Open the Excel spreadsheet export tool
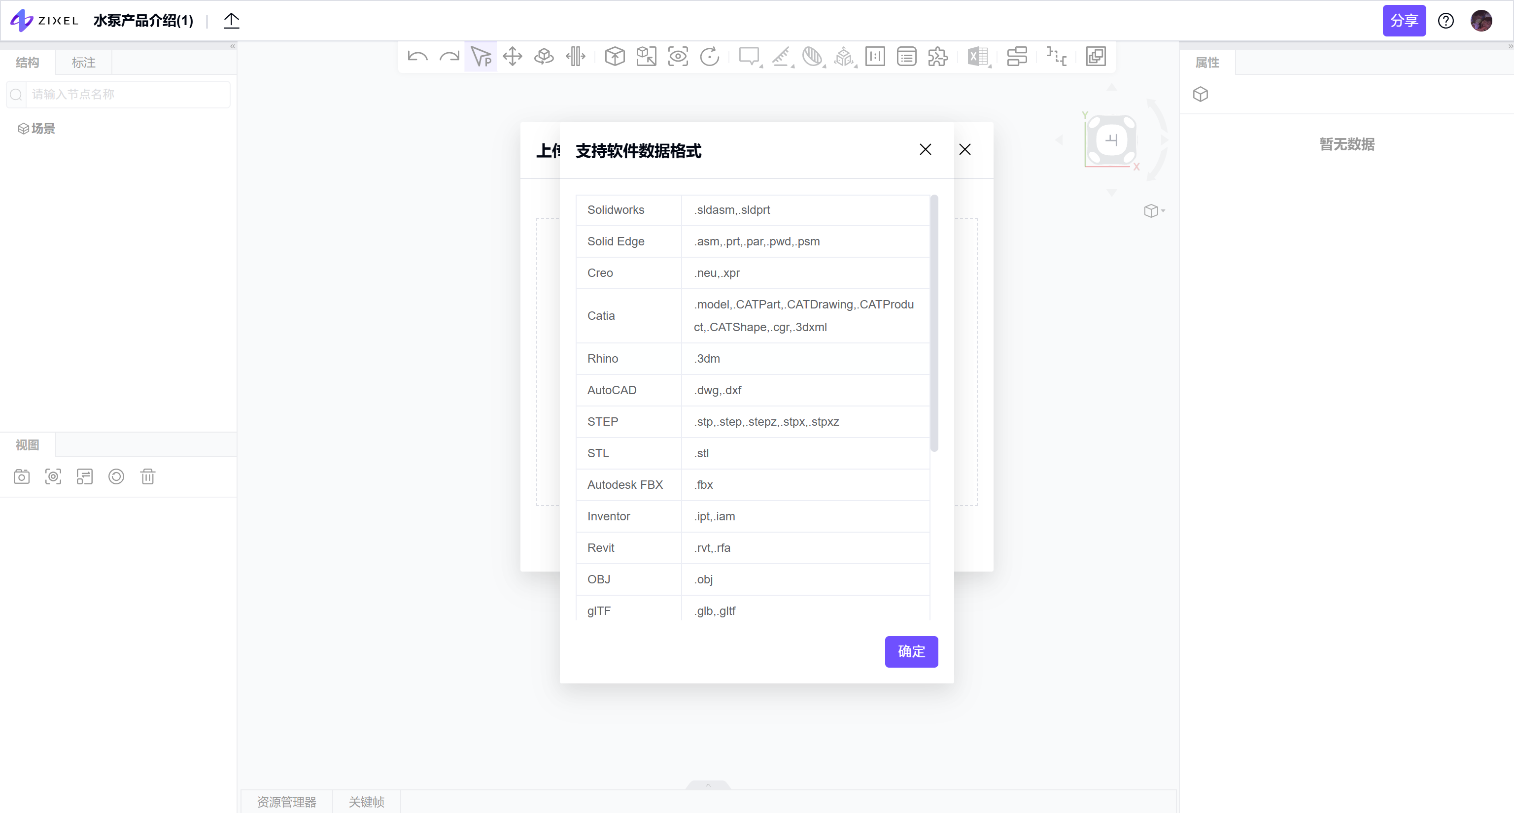 click(x=979, y=57)
